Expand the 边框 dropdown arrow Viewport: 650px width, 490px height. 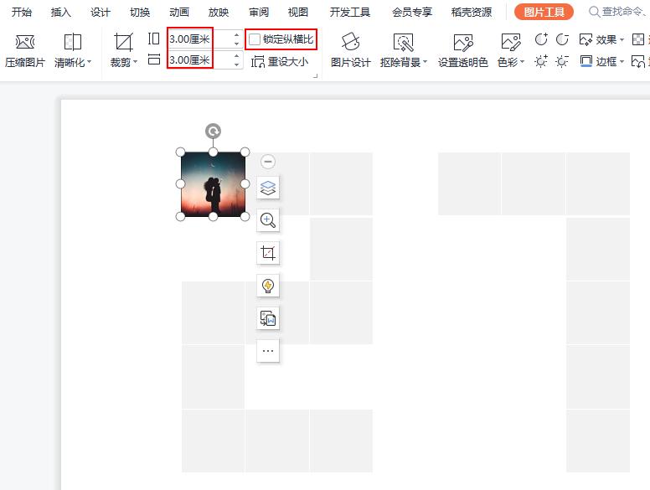coord(622,62)
